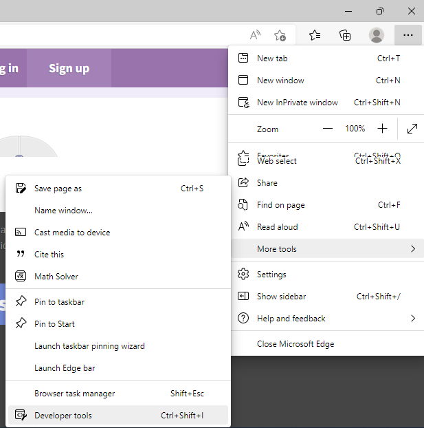This screenshot has width=424, height=428.
Task: Click the Cite this quotation icon
Action: click(21, 254)
